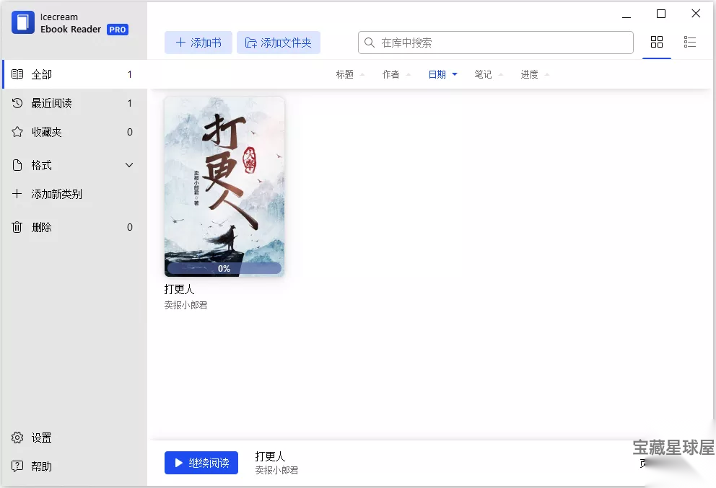Click the open-book icon beside 全部
716x488 pixels.
pyautogui.click(x=17, y=74)
